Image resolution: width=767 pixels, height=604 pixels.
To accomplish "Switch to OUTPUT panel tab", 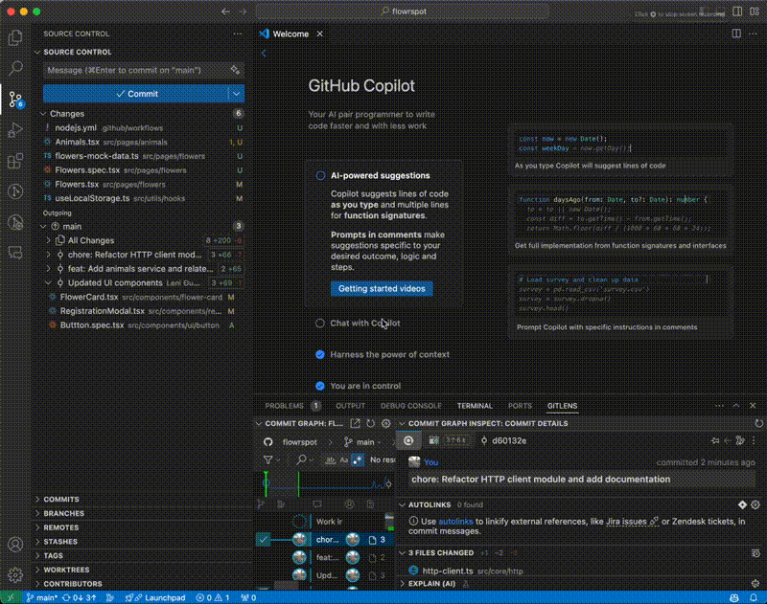I will (x=350, y=406).
